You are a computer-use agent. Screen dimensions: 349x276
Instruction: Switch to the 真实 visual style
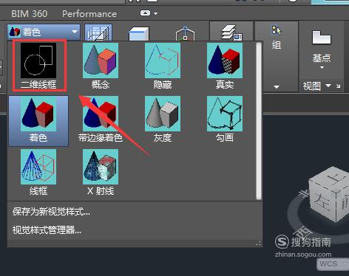[225, 66]
